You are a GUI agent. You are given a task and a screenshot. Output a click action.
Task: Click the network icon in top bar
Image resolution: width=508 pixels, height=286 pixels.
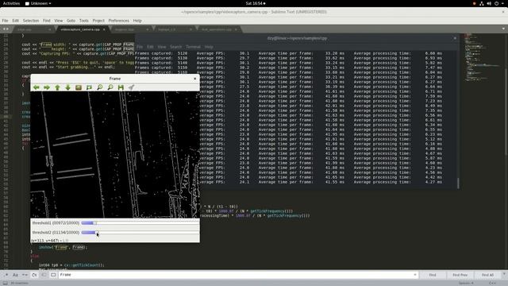pyautogui.click(x=482, y=3)
